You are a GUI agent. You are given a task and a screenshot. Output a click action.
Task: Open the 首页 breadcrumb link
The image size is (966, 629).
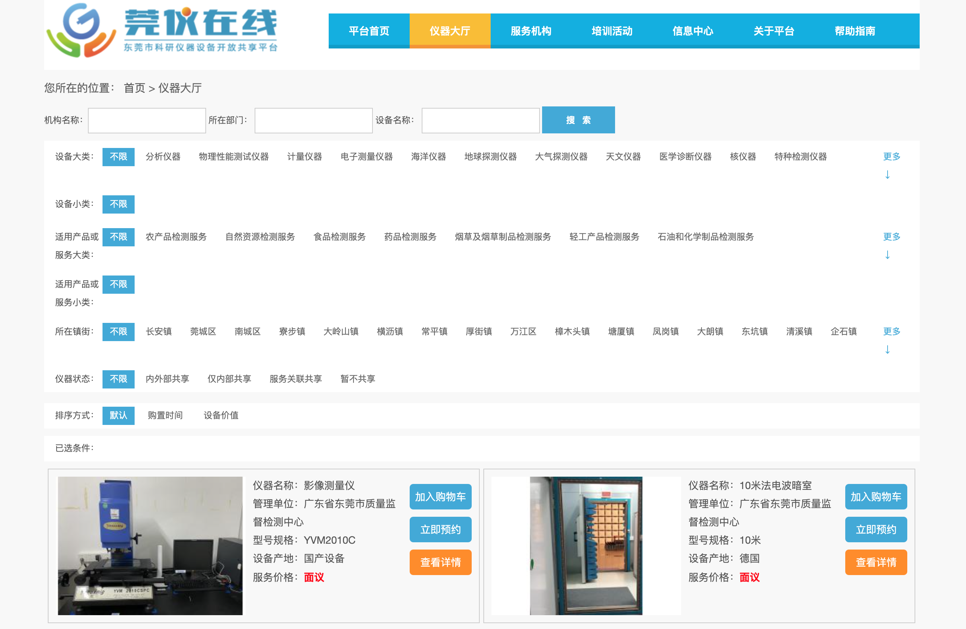tap(134, 88)
